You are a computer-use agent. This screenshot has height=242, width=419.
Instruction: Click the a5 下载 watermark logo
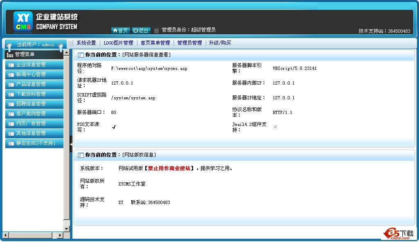pos(398,233)
